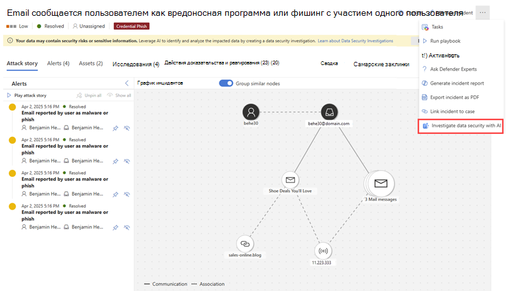Click the Communication legend entry

click(166, 284)
